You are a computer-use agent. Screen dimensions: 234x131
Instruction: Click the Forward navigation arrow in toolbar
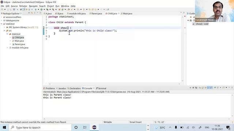pyautogui.click(x=101, y=9)
